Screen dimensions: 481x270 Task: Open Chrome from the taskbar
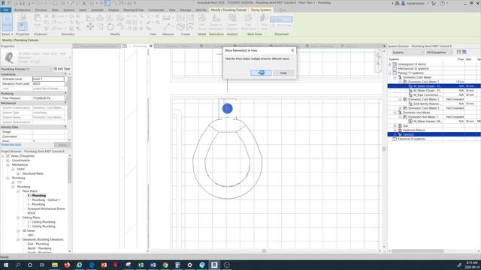click(165, 265)
